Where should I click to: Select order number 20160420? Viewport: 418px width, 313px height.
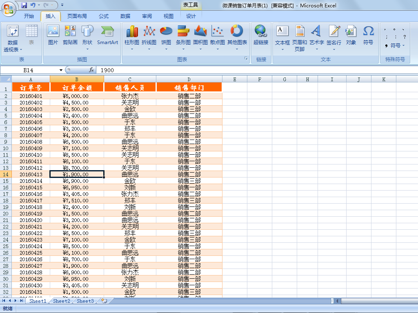[31, 220]
